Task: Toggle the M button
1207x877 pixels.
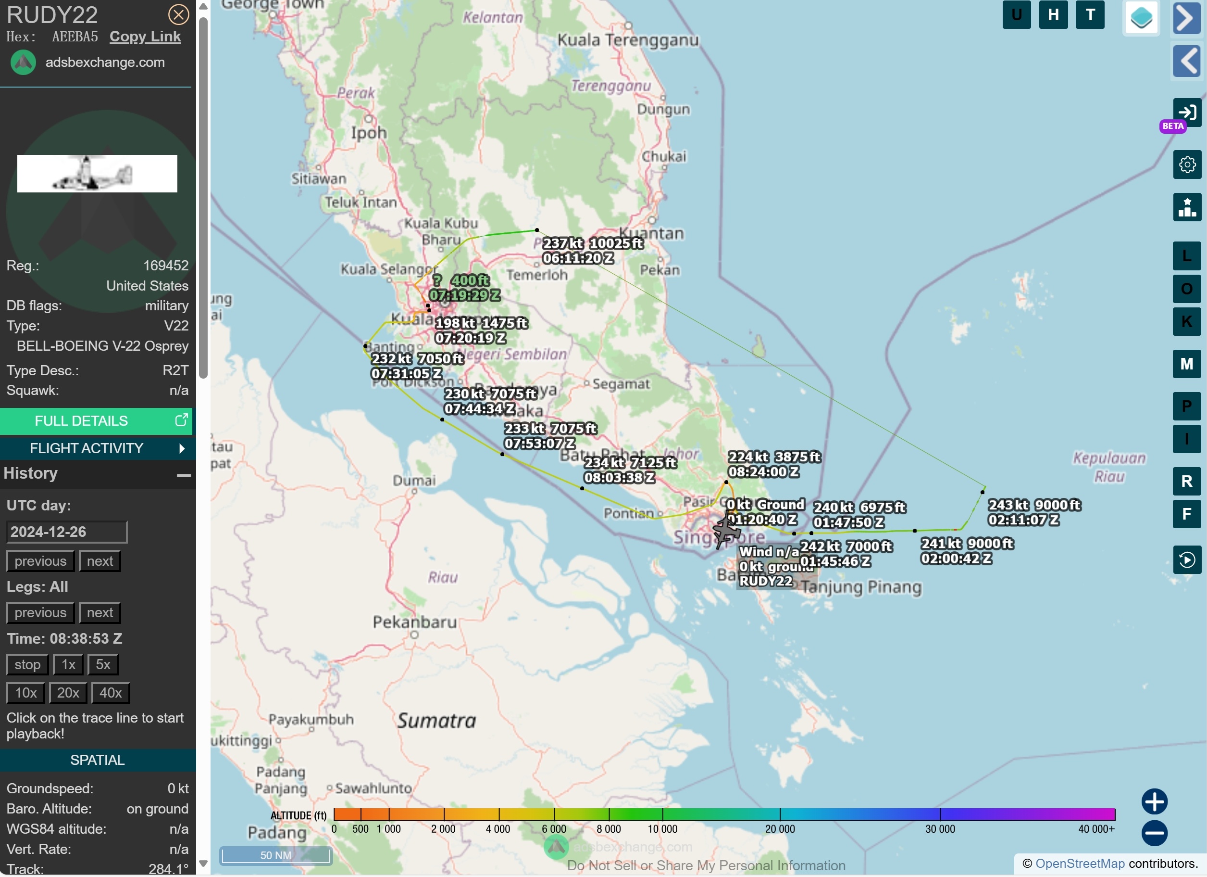Action: (1187, 364)
